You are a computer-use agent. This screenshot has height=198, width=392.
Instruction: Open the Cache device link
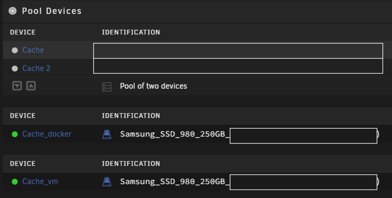coord(33,50)
